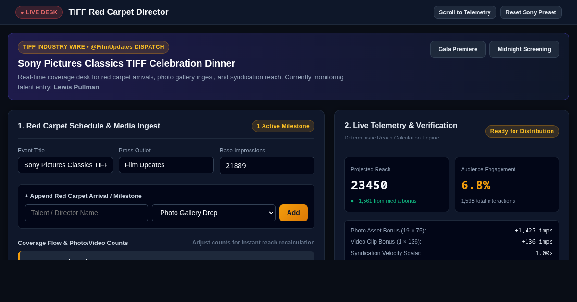Edit the Press Outlet field
This screenshot has height=302, width=577.
tap(166, 165)
